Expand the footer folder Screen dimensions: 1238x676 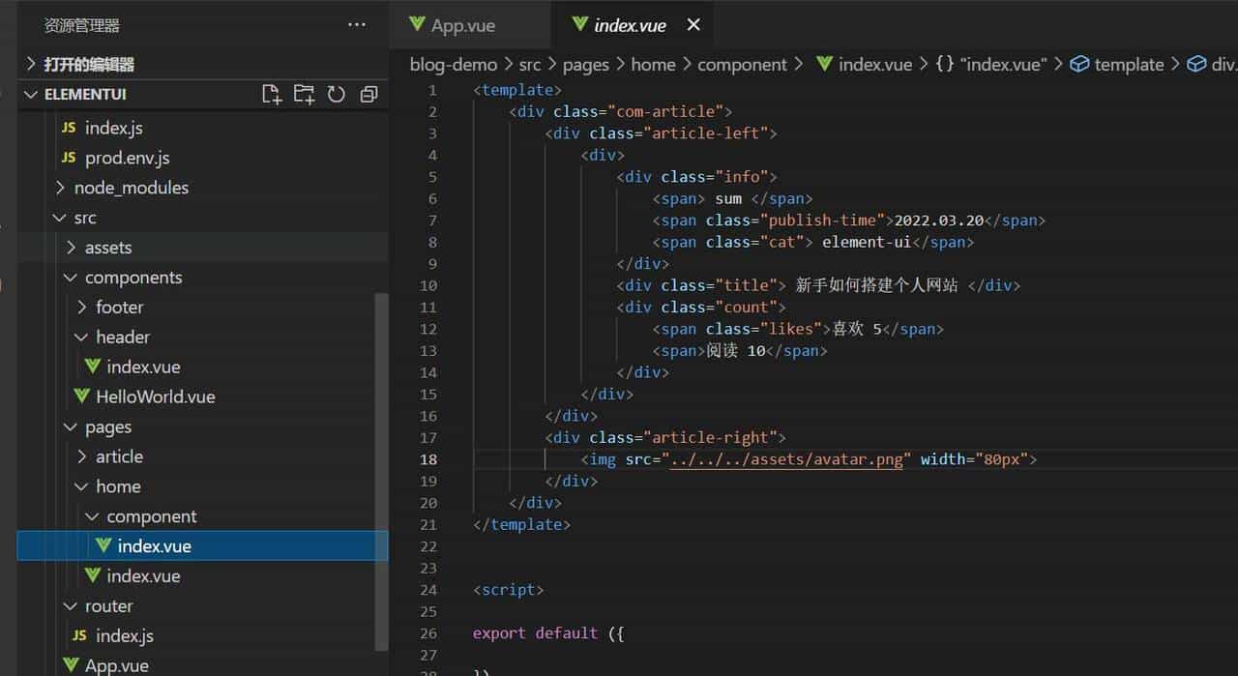tap(82, 308)
